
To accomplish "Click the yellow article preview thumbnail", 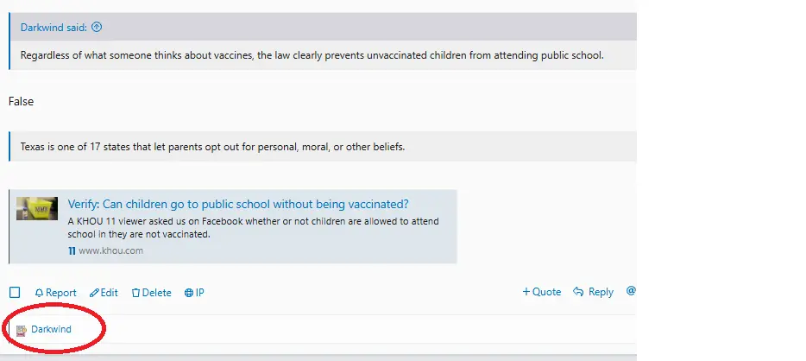I will point(37,208).
